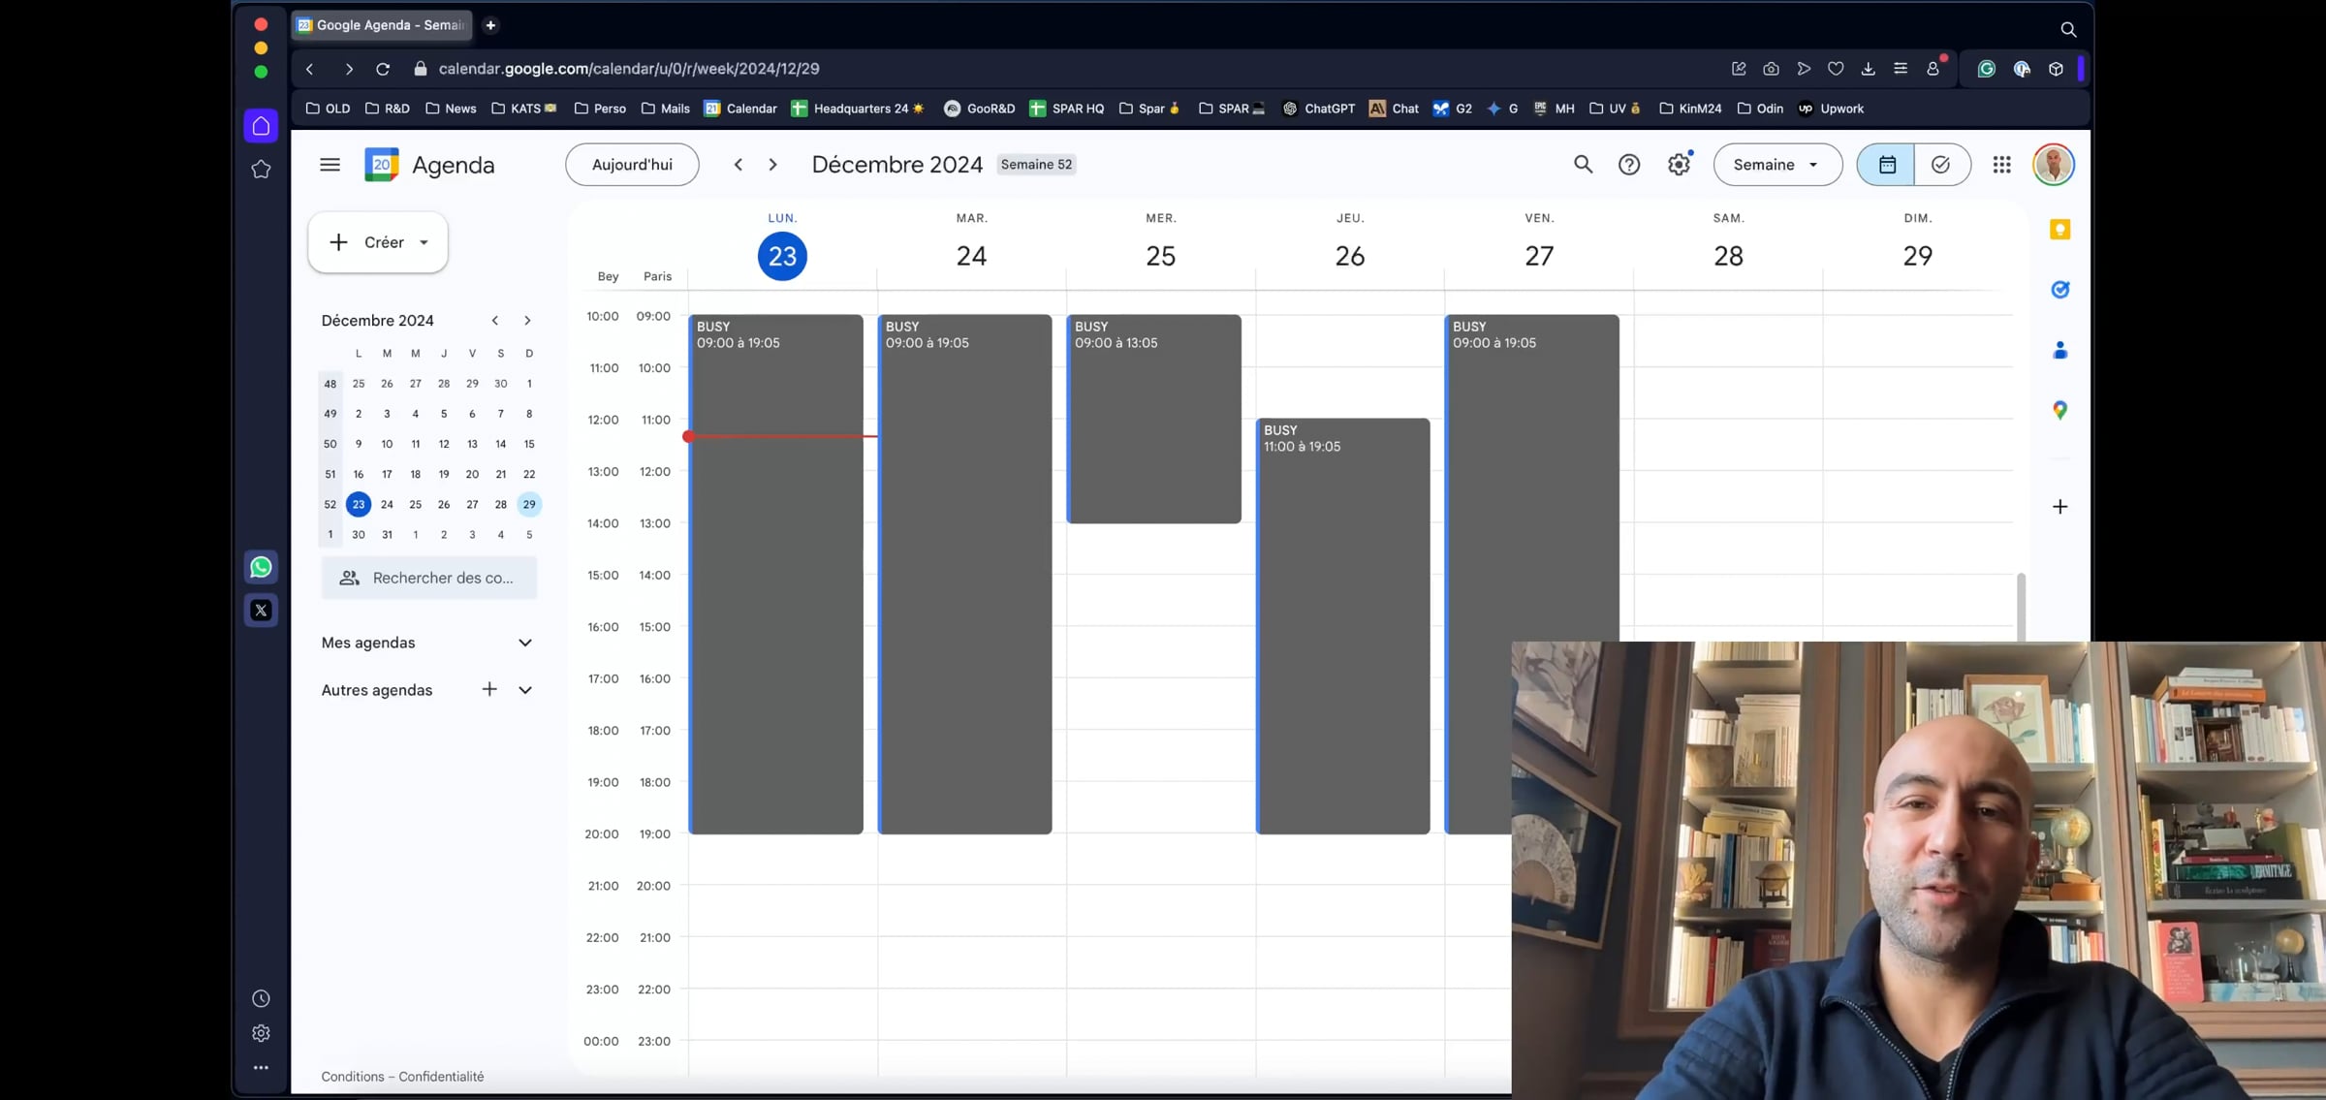This screenshot has width=2326, height=1100.
Task: Select the Google Agenda browser tab
Action: pos(381,25)
